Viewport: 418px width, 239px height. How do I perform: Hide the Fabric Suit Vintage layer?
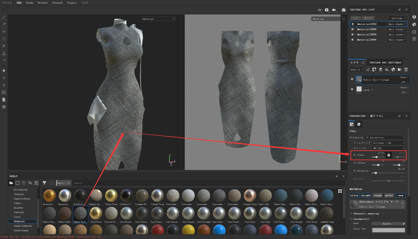click(352, 79)
